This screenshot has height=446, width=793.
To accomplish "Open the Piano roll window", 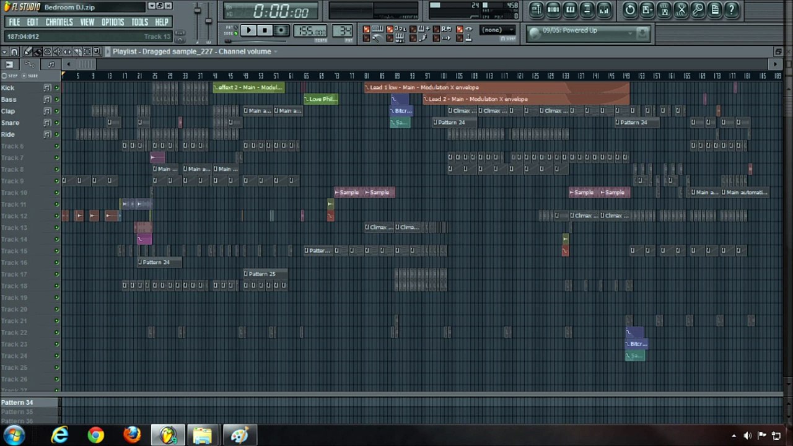I will (571, 10).
